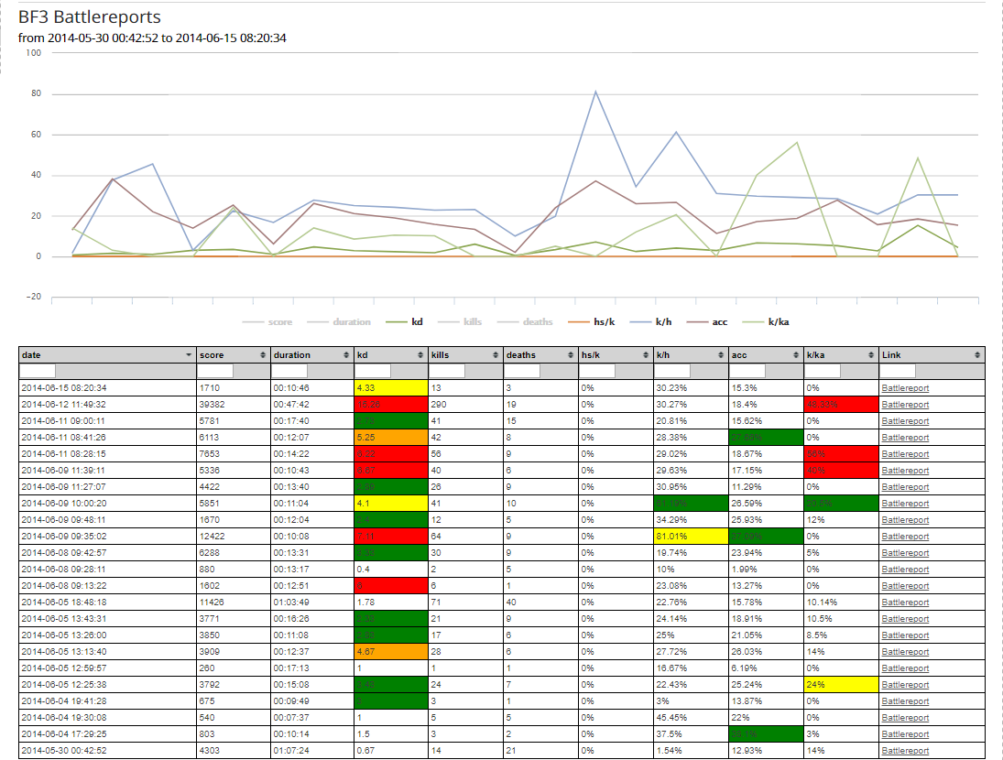Focus the kd column filter box
Image resolution: width=1003 pixels, height=760 pixels.
(373, 371)
